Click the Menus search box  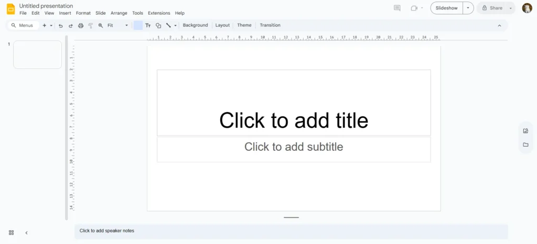pyautogui.click(x=23, y=25)
